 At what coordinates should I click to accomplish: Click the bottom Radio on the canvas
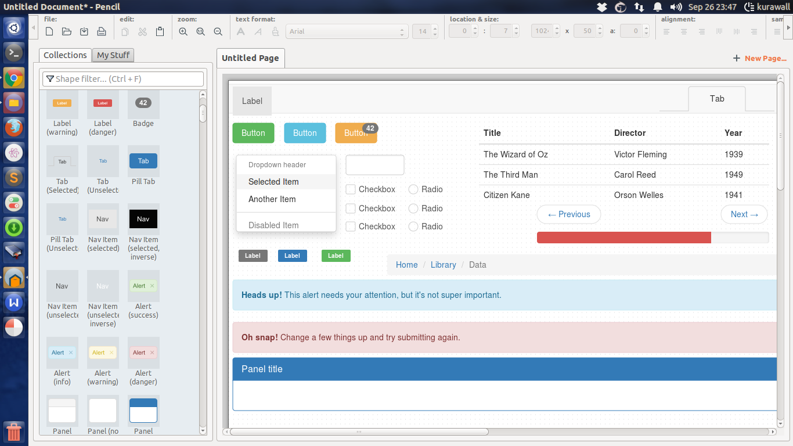click(426, 226)
